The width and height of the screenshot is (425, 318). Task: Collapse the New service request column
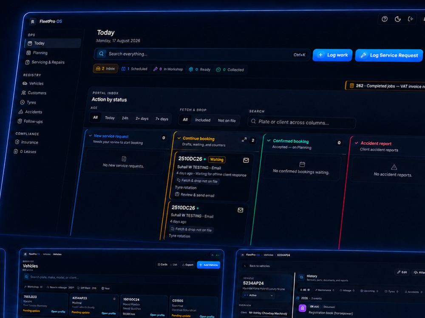90,136
